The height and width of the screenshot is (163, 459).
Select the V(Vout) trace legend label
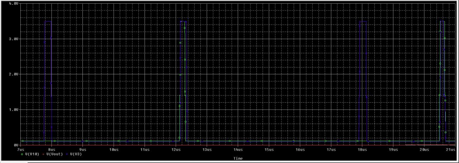55,154
